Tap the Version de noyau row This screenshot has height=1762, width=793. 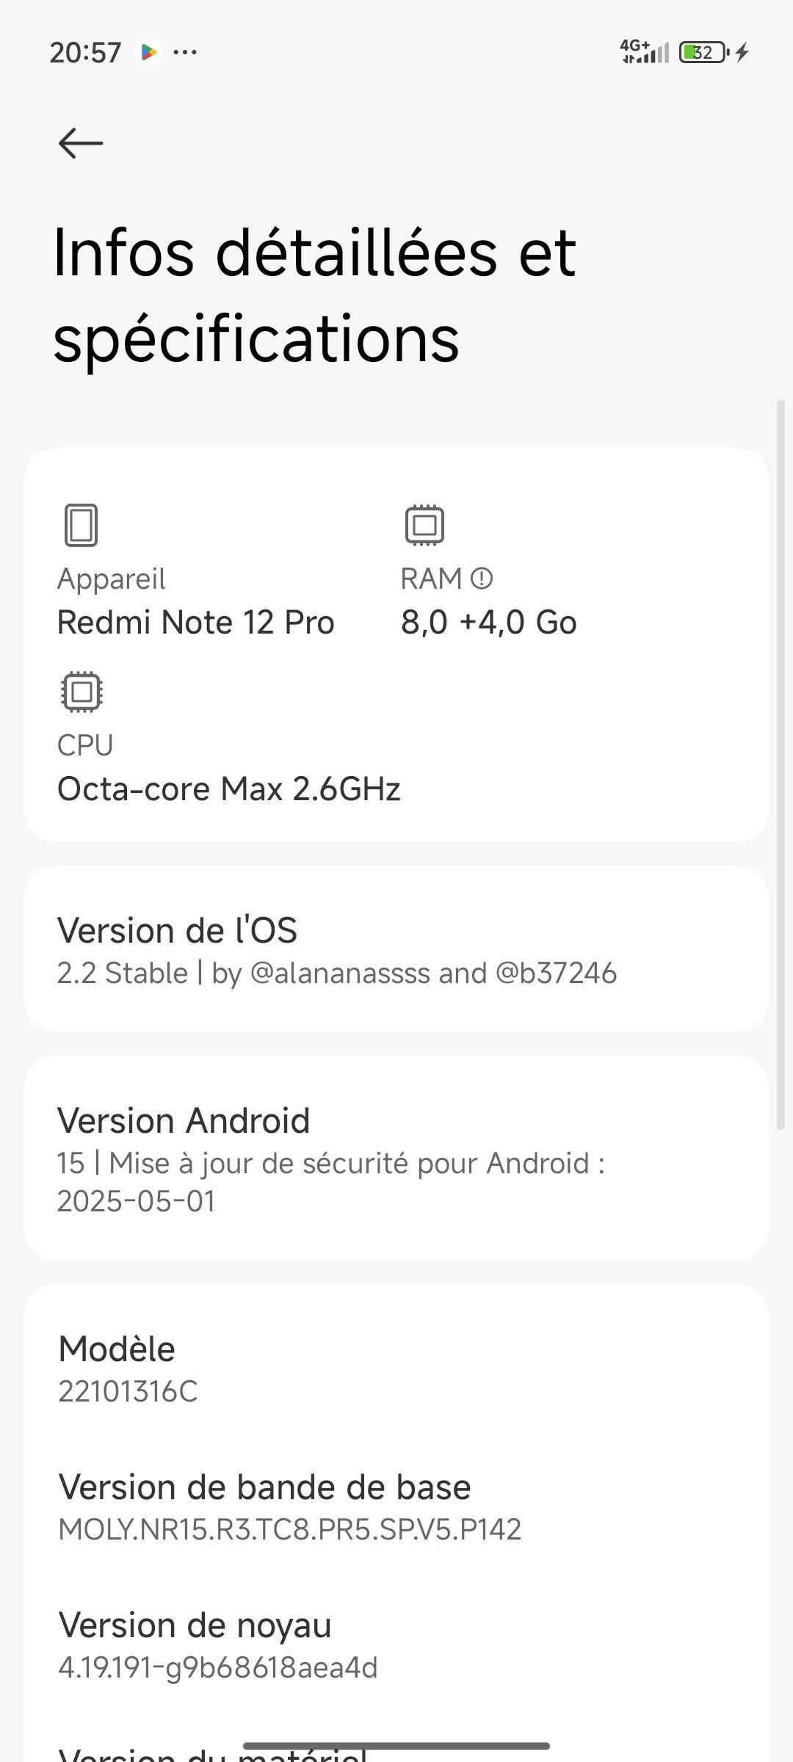396,1645
